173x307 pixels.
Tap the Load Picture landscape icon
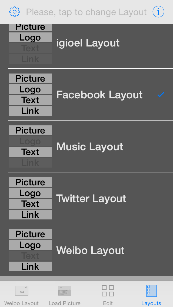pyautogui.click(x=65, y=291)
